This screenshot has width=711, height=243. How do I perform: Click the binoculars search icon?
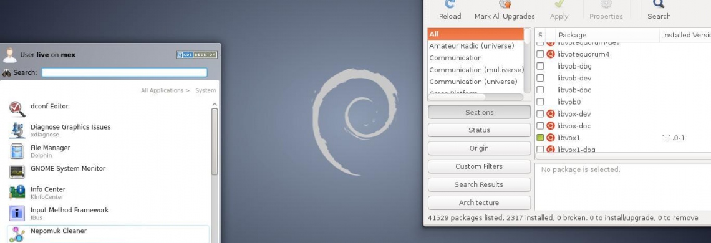click(x=7, y=72)
